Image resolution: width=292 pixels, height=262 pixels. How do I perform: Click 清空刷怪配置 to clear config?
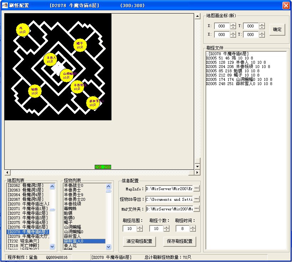pyautogui.click(x=139, y=241)
